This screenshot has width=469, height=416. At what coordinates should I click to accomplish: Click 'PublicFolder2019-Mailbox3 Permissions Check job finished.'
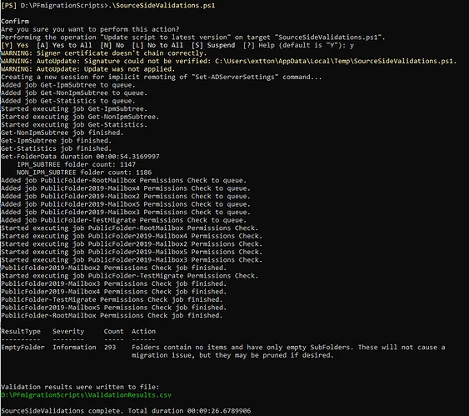(x=113, y=283)
